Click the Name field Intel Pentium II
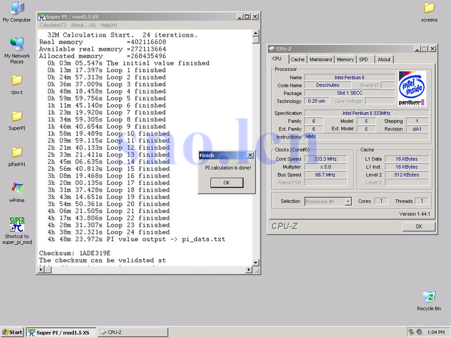This screenshot has height=338, width=451. pos(350,78)
